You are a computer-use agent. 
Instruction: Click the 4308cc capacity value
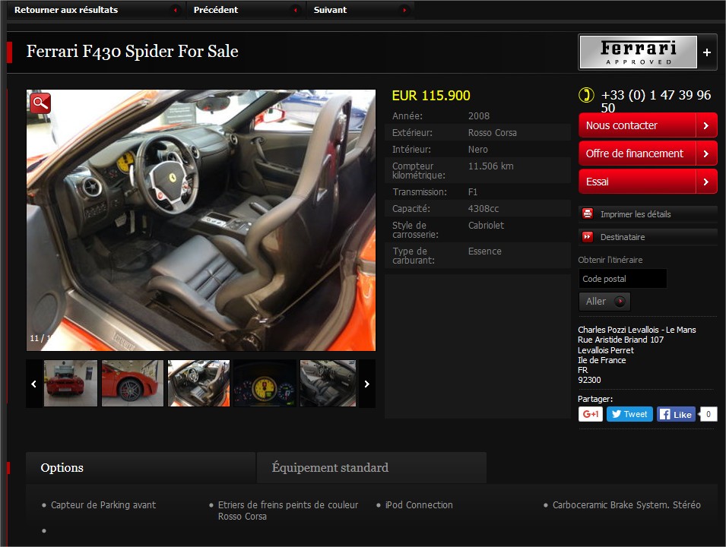coord(483,209)
